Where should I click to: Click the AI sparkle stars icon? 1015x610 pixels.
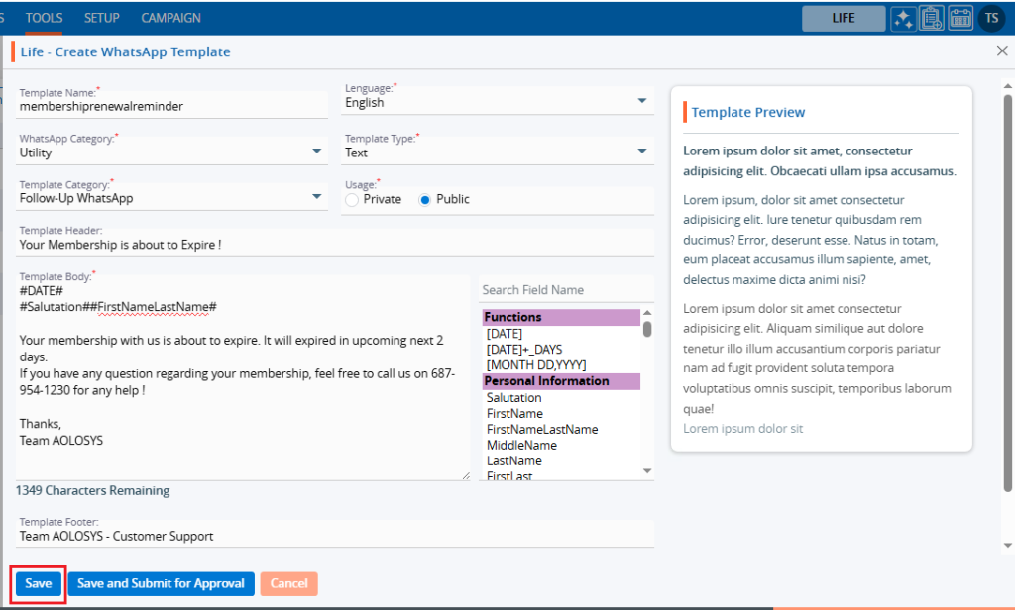coord(903,18)
